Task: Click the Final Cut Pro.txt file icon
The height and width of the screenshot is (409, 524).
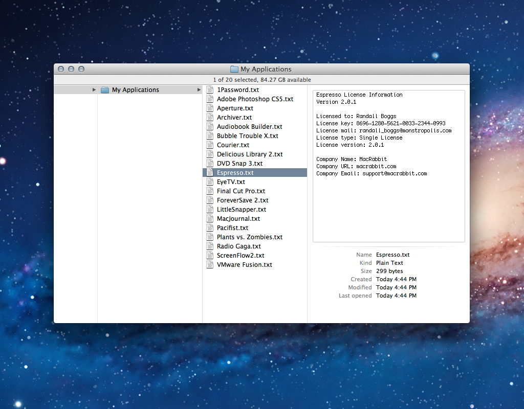Action: (210, 191)
